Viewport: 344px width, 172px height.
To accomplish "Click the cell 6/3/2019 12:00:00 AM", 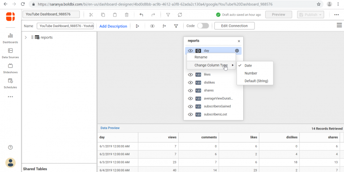I will 118,162.
